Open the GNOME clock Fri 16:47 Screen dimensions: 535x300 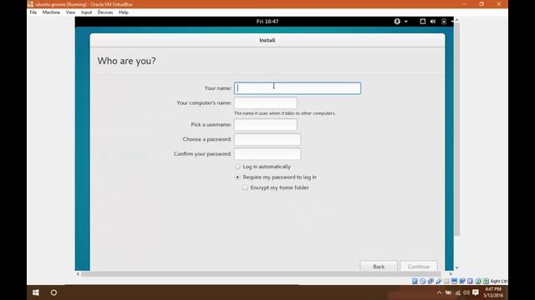(267, 22)
